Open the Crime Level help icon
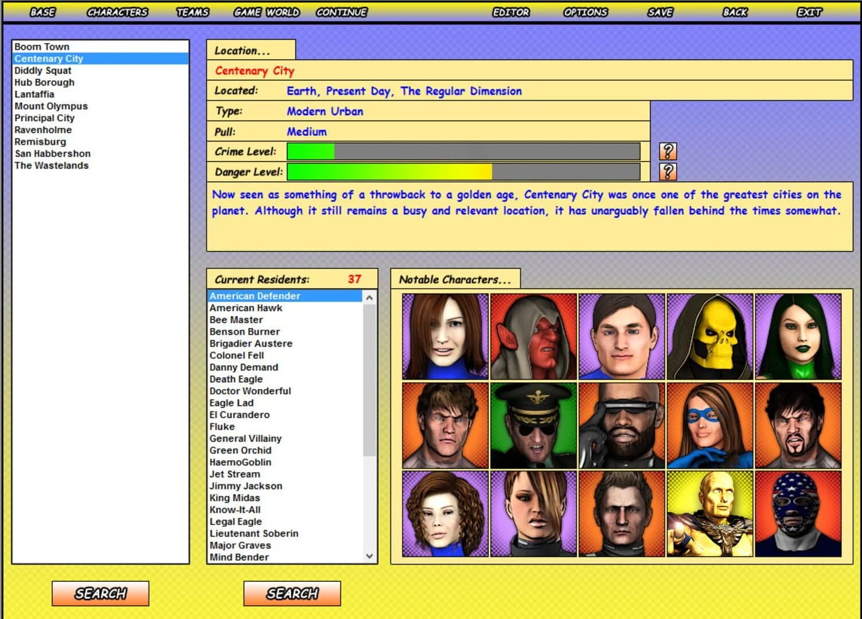The image size is (862, 619). pos(669,151)
